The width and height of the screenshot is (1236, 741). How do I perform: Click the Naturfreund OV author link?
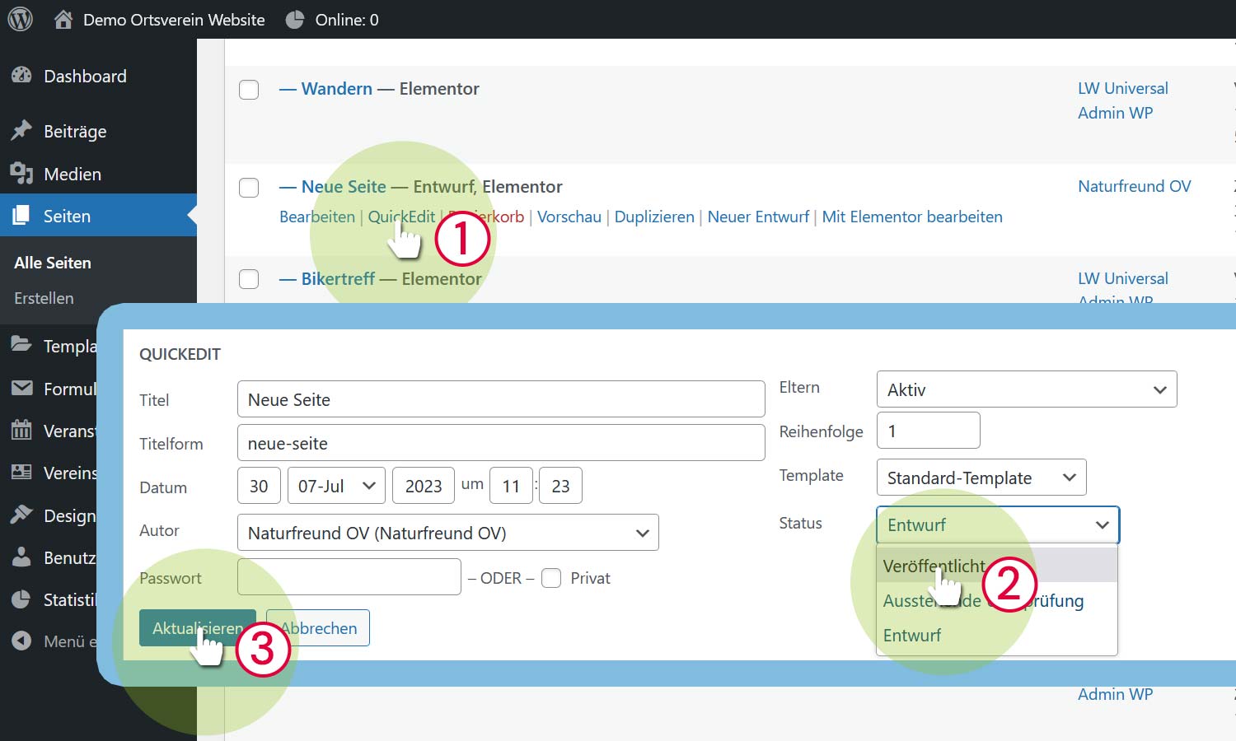(1135, 186)
